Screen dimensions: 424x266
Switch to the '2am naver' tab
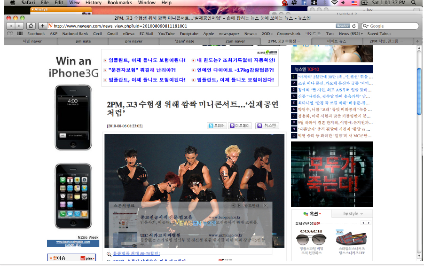(235, 41)
